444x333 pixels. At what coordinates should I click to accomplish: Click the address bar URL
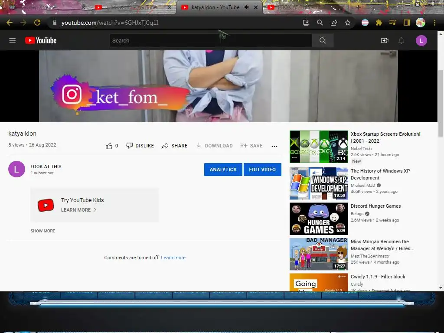(110, 23)
